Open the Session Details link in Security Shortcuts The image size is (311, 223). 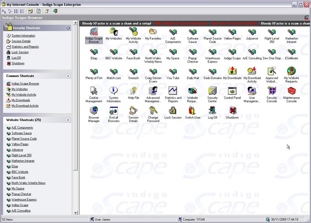[x=21, y=41]
